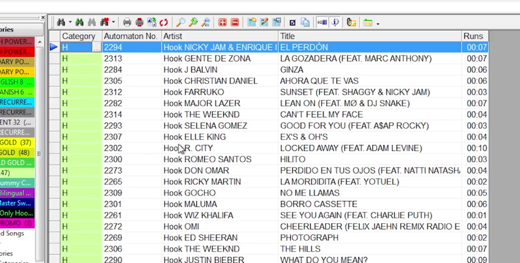Click the red plus icon
Viewport: 520px width, 263px height.
click(x=222, y=23)
